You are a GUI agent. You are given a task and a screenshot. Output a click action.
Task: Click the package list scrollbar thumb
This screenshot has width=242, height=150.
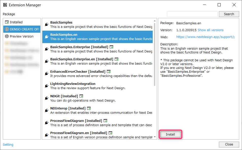click(155, 54)
